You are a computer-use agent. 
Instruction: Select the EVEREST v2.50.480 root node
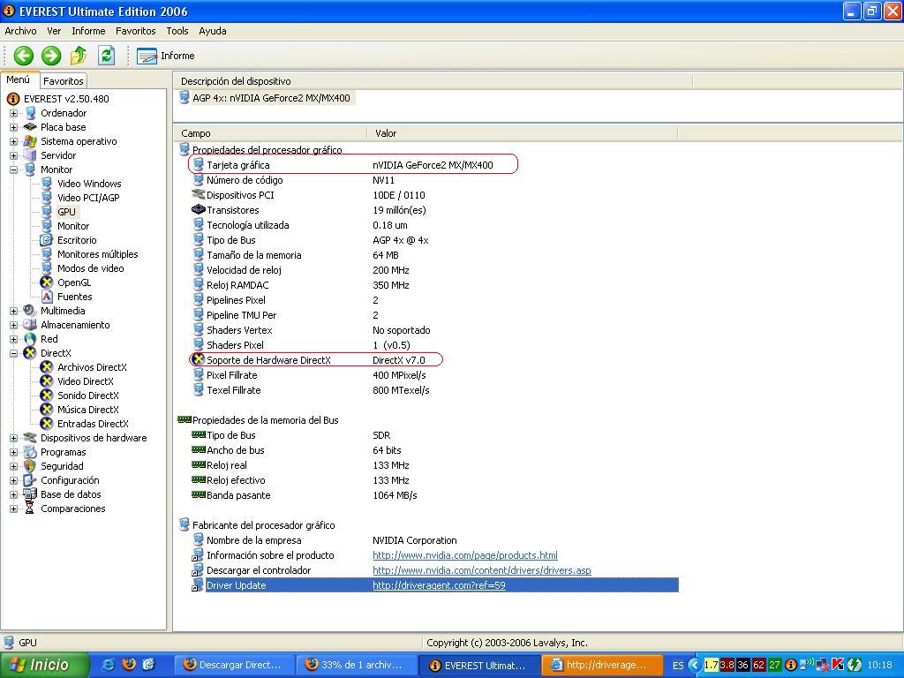click(x=66, y=99)
